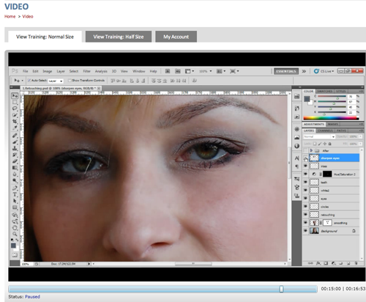This screenshot has width=366, height=302.
Task: Open the Layer menu
Action: click(61, 71)
